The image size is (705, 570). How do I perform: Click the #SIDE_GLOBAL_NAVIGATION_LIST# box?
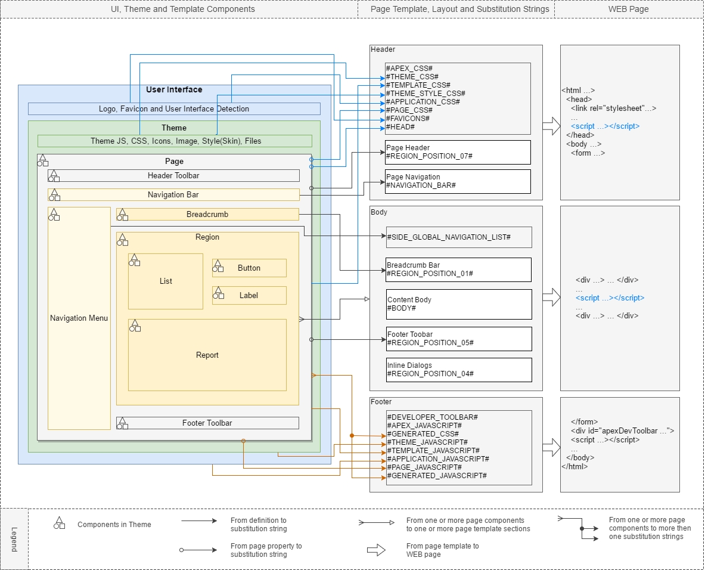[x=459, y=237]
